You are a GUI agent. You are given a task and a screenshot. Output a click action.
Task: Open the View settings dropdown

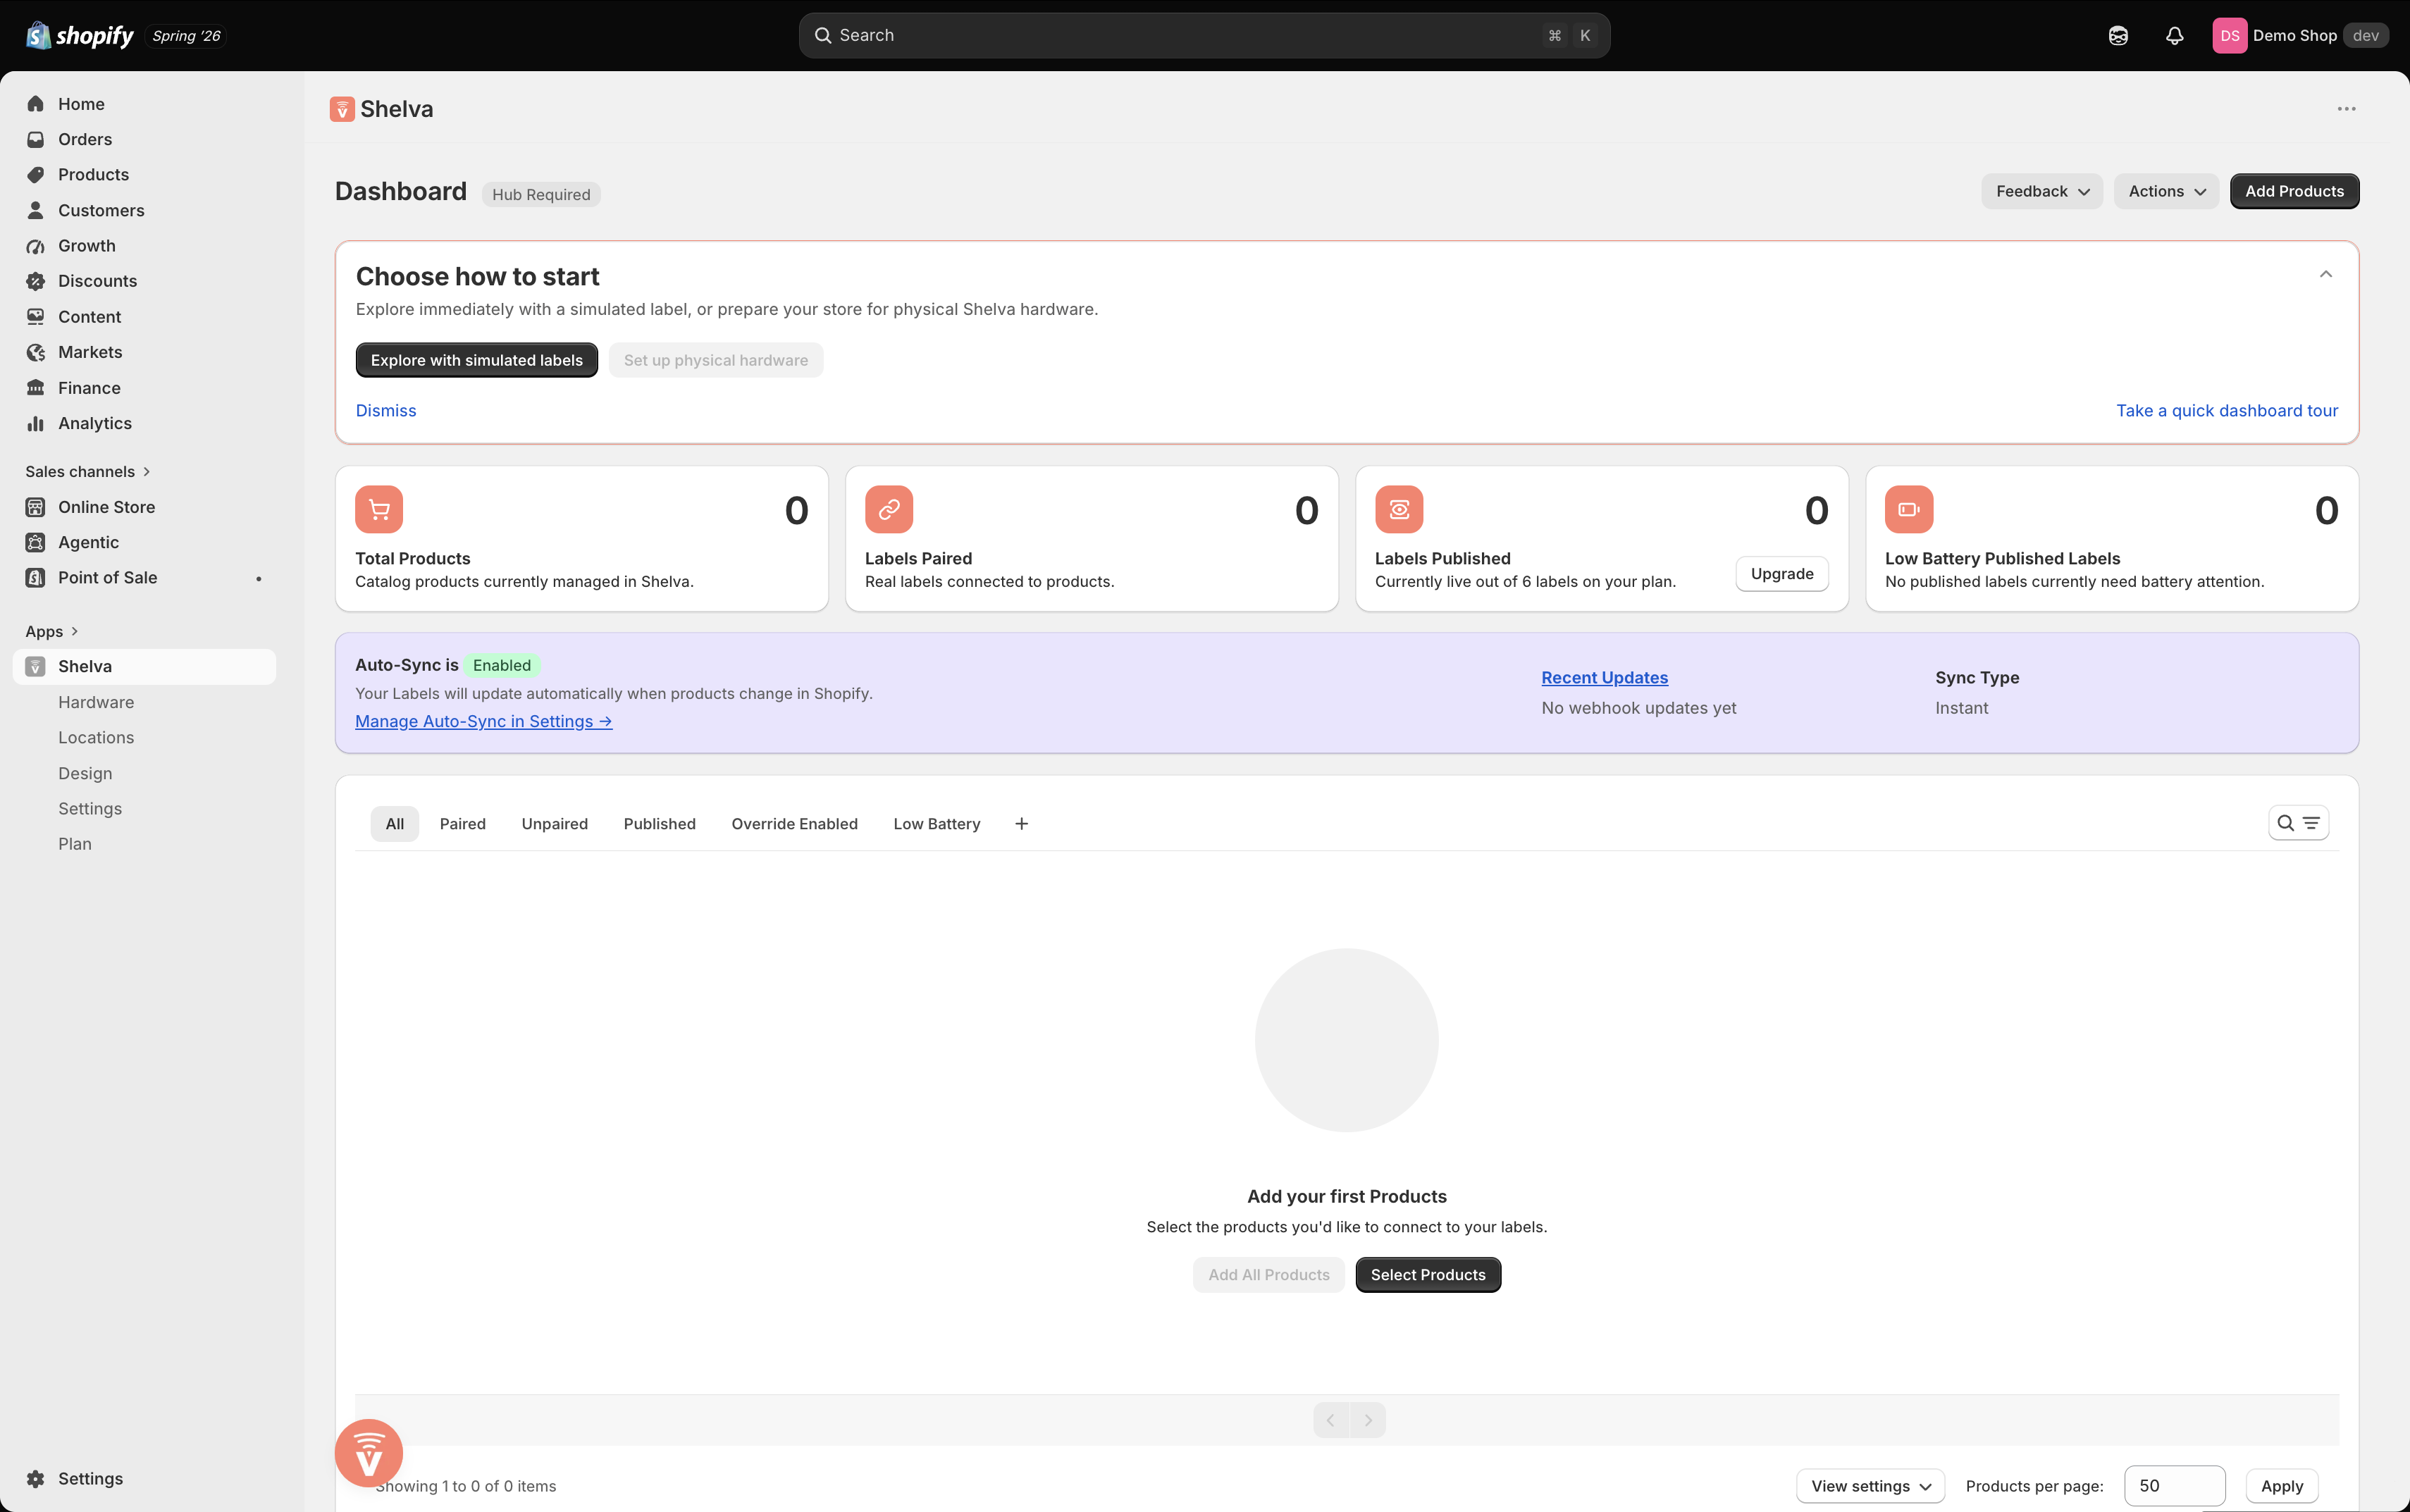(x=1870, y=1486)
